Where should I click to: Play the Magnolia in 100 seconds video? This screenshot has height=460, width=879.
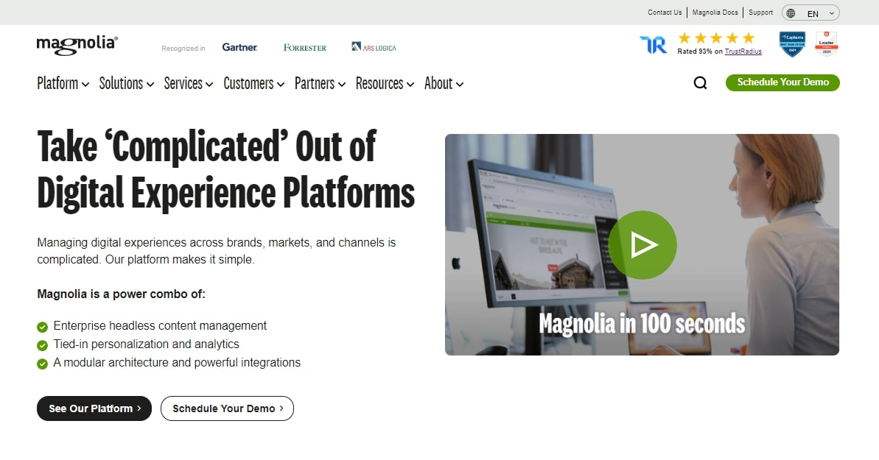click(x=642, y=245)
